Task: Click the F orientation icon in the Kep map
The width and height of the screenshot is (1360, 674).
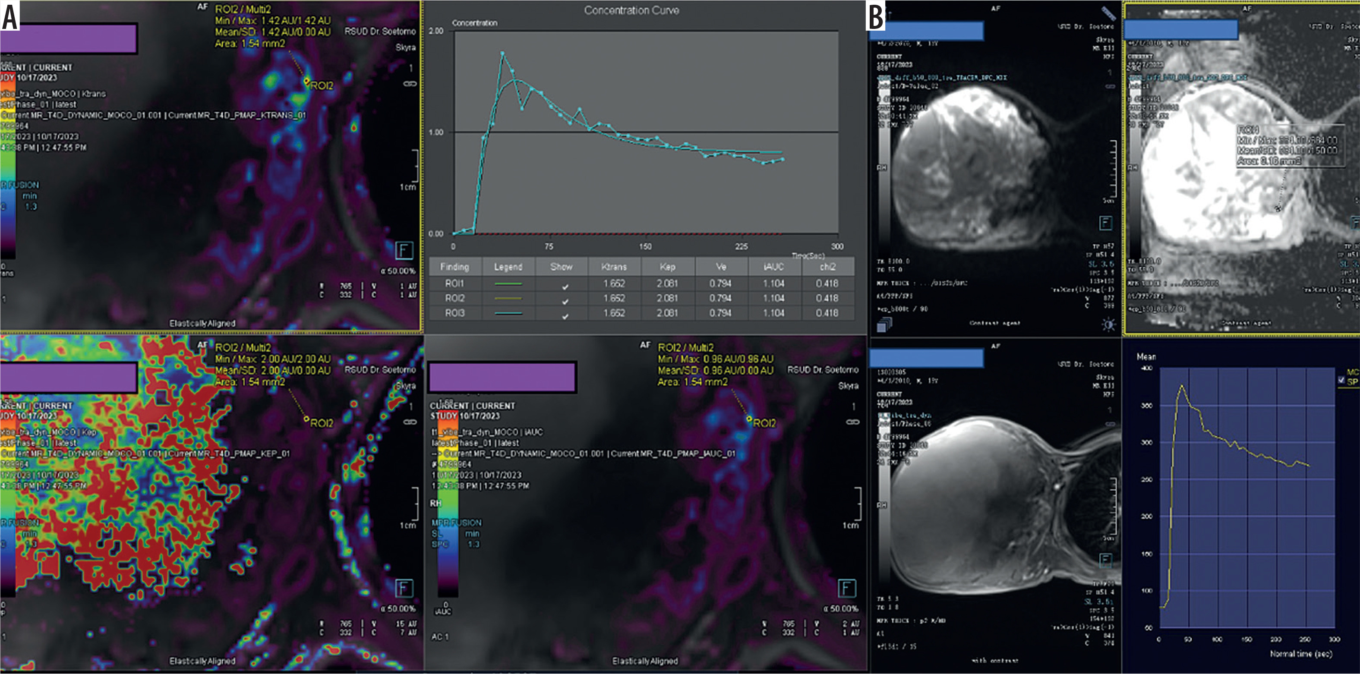Action: coord(404,587)
